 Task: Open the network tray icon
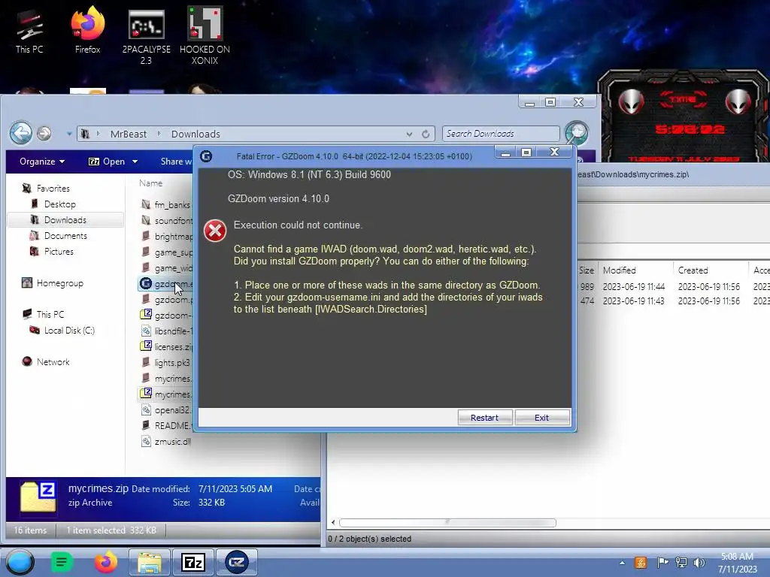tap(681, 563)
